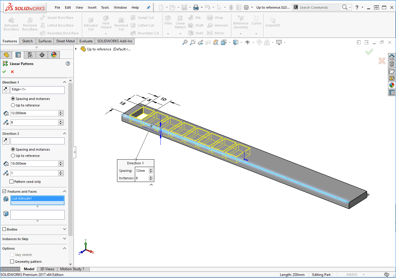The image size is (396, 278).
Task: Click Direction 1 reverse direction arrow icon
Action: point(6,89)
